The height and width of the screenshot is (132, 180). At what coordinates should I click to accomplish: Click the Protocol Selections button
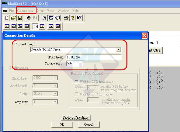[x=76, y=117]
